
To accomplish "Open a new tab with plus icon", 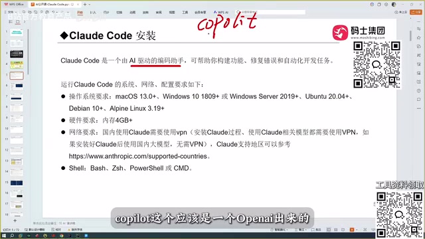I will coord(85,5).
